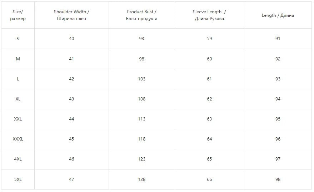Click shoulder width value 40
Viewport: 314px width, 192px height.
(x=71, y=39)
